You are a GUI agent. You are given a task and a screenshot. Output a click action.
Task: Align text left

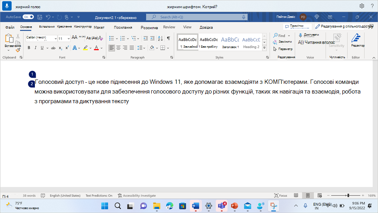click(x=112, y=48)
